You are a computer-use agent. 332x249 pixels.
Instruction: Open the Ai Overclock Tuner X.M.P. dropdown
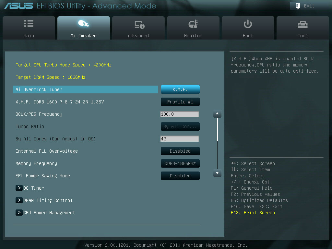[x=180, y=89]
